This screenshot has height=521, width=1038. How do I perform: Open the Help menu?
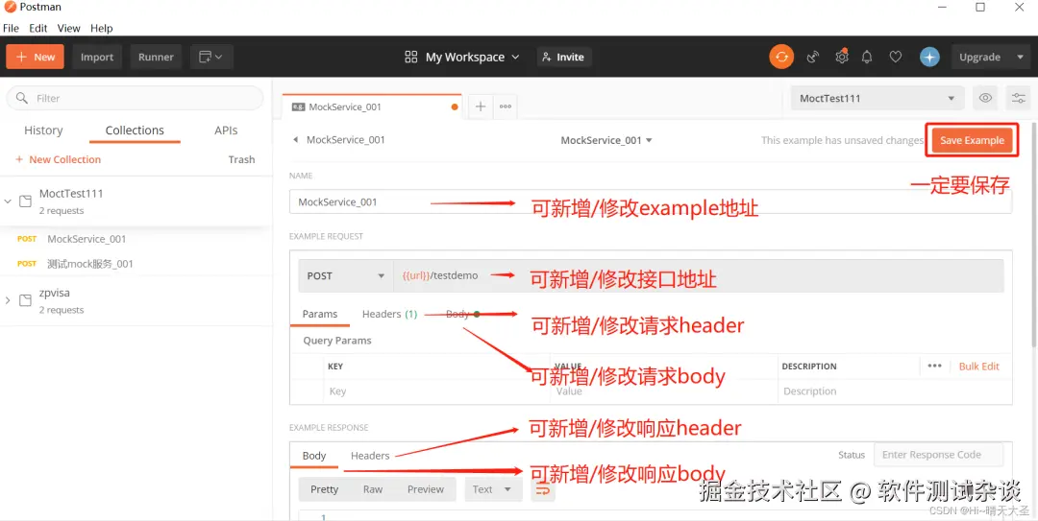101,29
